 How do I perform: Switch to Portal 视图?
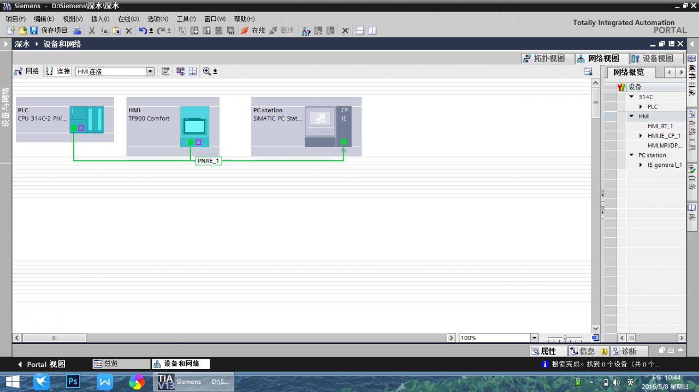tap(41, 364)
